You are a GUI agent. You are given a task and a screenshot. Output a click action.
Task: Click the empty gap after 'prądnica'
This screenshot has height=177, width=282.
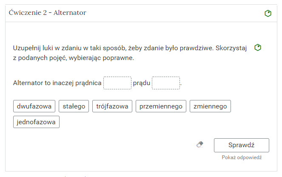coord(117,83)
